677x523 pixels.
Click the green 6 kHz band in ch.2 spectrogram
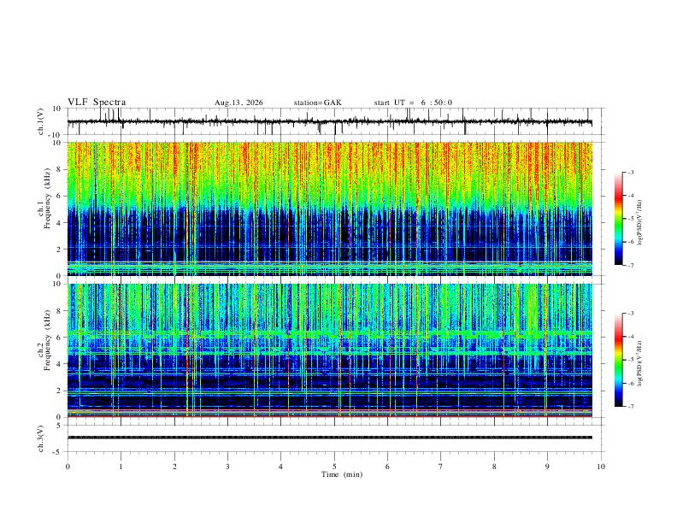pos(330,334)
